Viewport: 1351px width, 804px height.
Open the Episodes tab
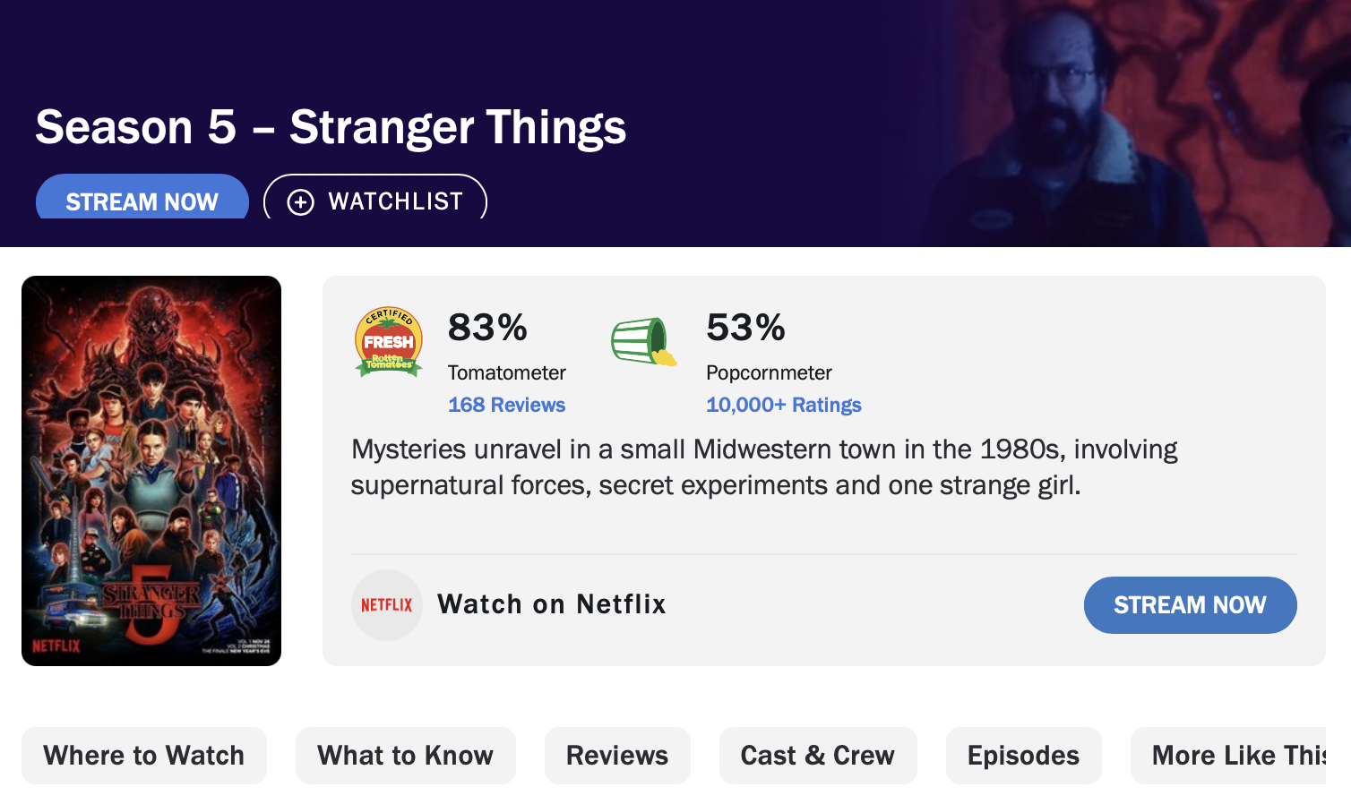point(1023,756)
